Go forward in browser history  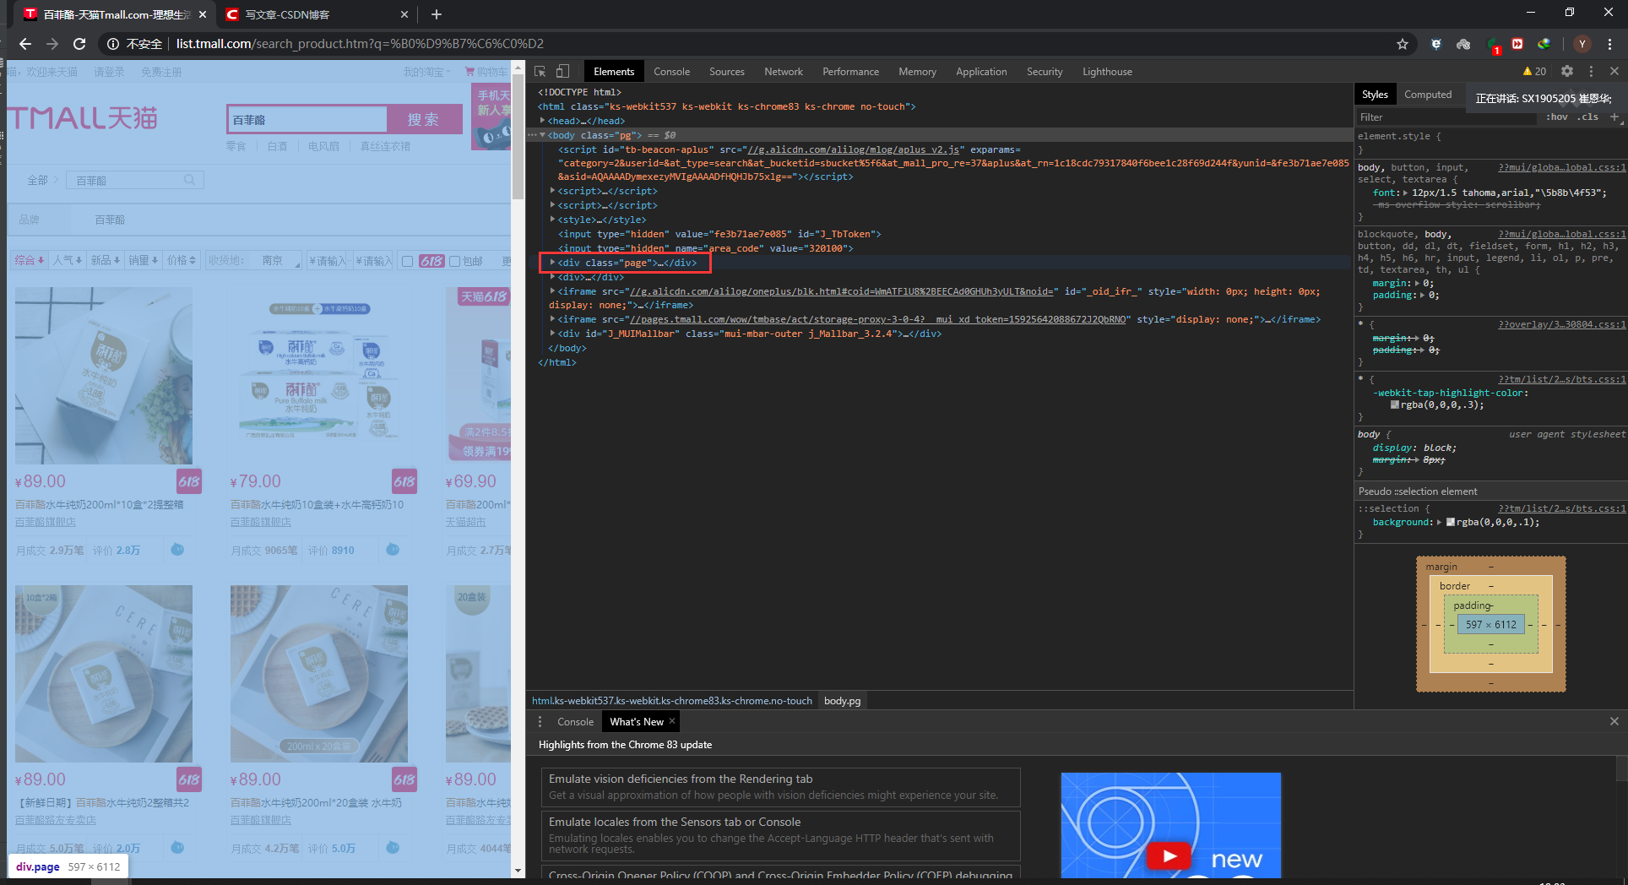tap(52, 44)
